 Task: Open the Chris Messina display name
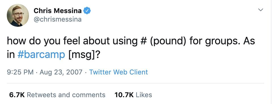(58, 11)
